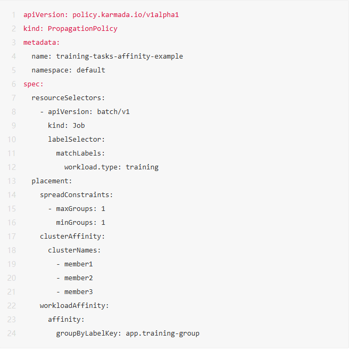Click the clusterAffinity key
The width and height of the screenshot is (349, 350).
(x=71, y=236)
